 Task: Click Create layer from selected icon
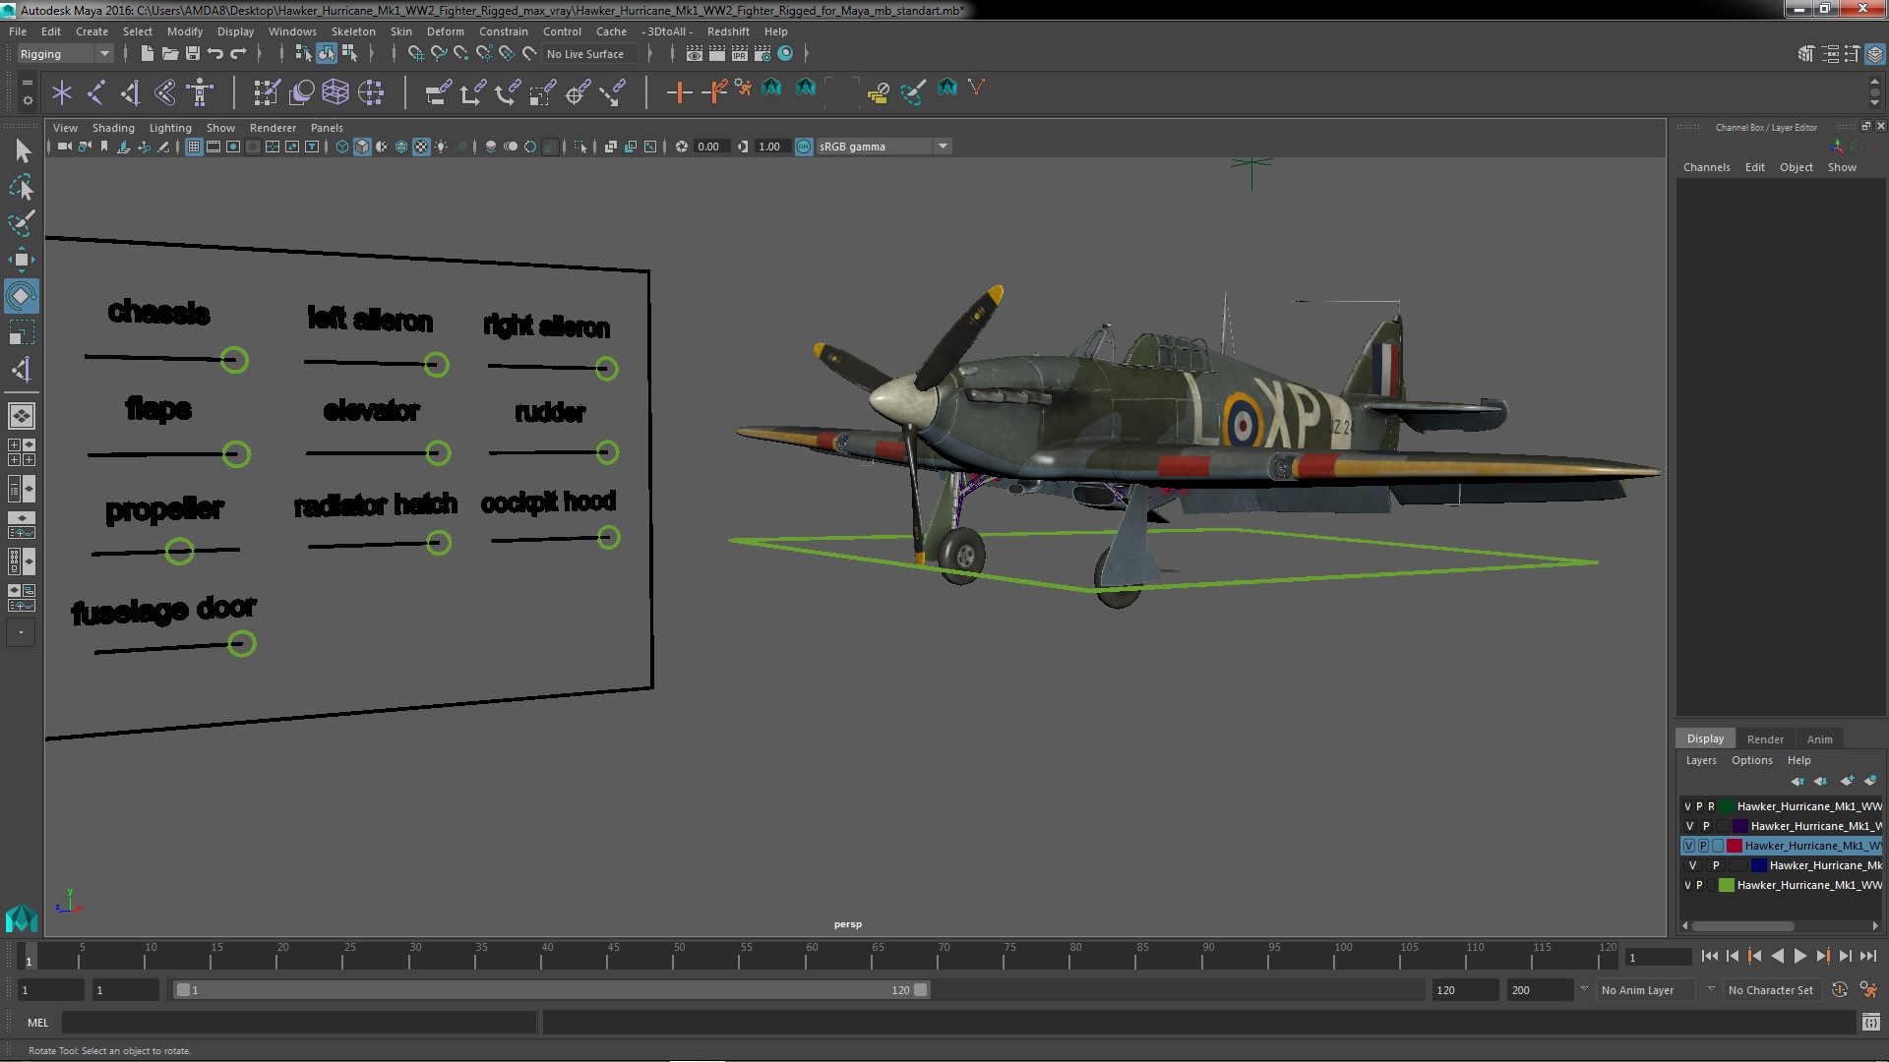[1870, 781]
